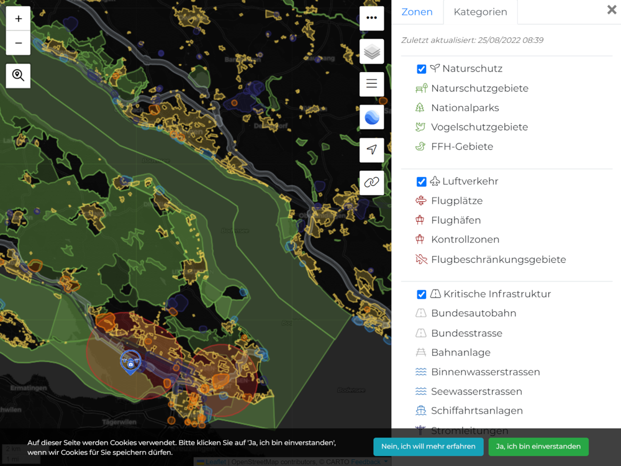The height and width of the screenshot is (466, 621).
Task: Uncheck the Luftverkehr checkbox
Action: pos(422,181)
